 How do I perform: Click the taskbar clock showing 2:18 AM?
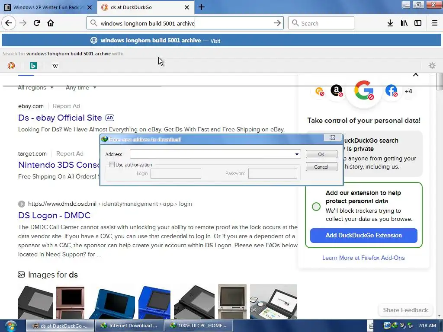pyautogui.click(x=427, y=326)
